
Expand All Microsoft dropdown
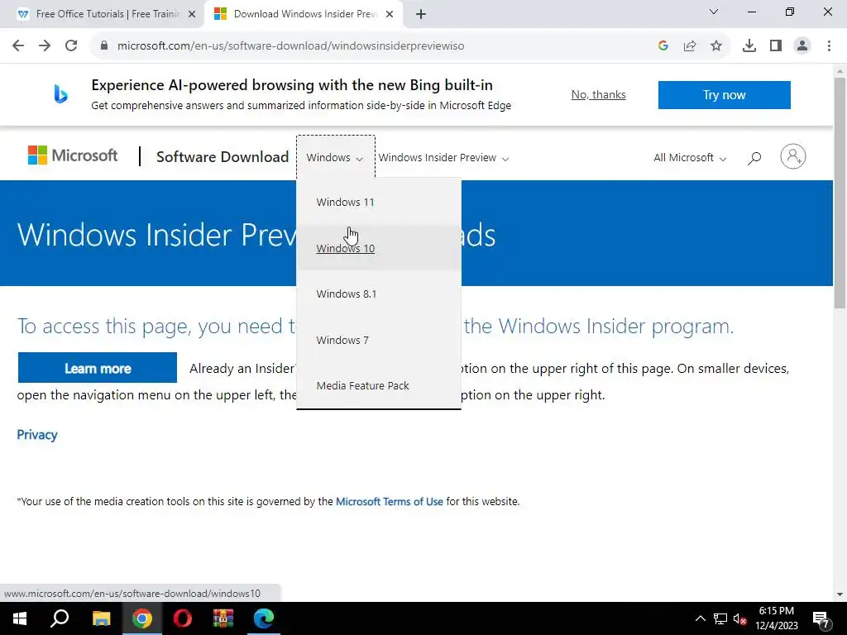tap(689, 158)
